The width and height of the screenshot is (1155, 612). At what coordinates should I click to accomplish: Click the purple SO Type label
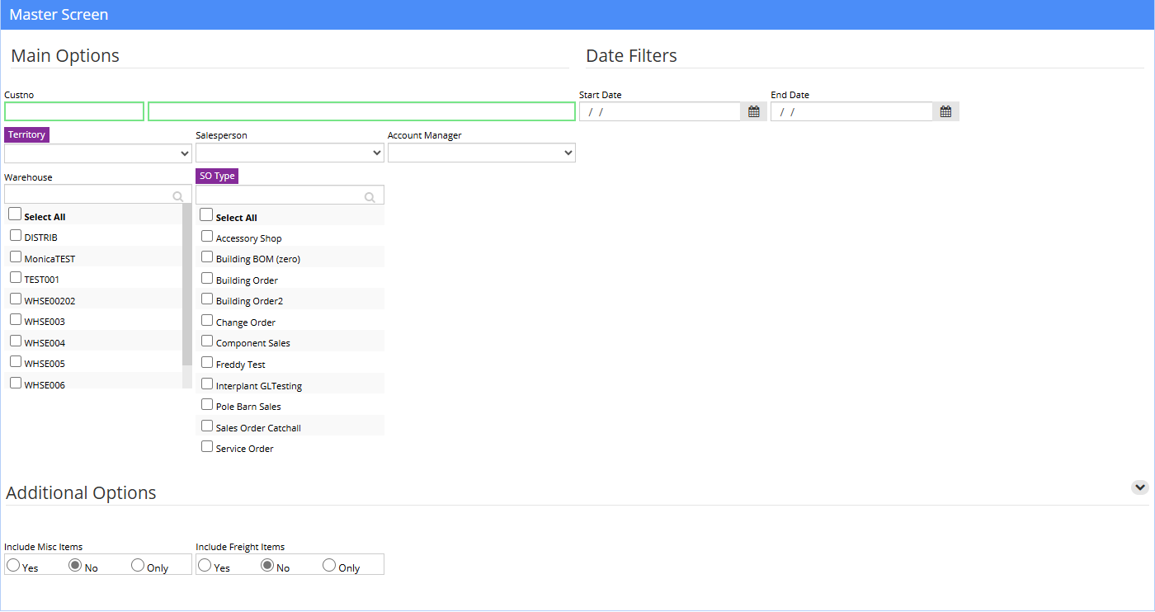click(217, 176)
